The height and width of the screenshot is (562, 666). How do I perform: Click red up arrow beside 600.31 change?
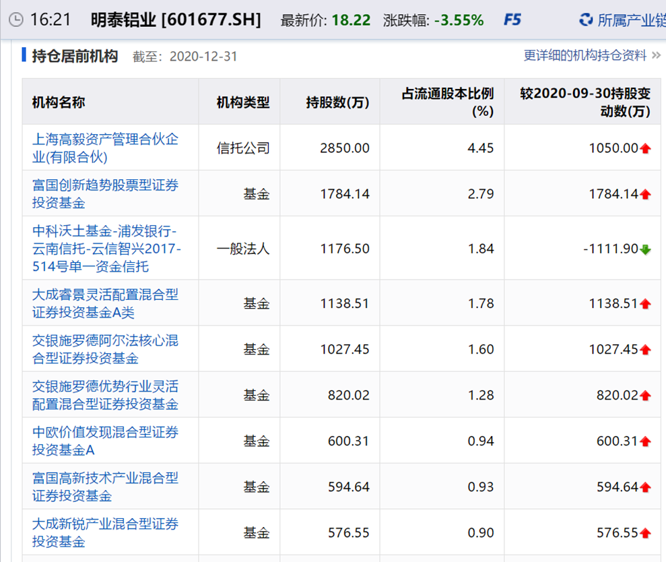click(646, 441)
